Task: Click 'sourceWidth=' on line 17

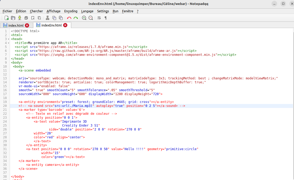Action: [30, 94]
